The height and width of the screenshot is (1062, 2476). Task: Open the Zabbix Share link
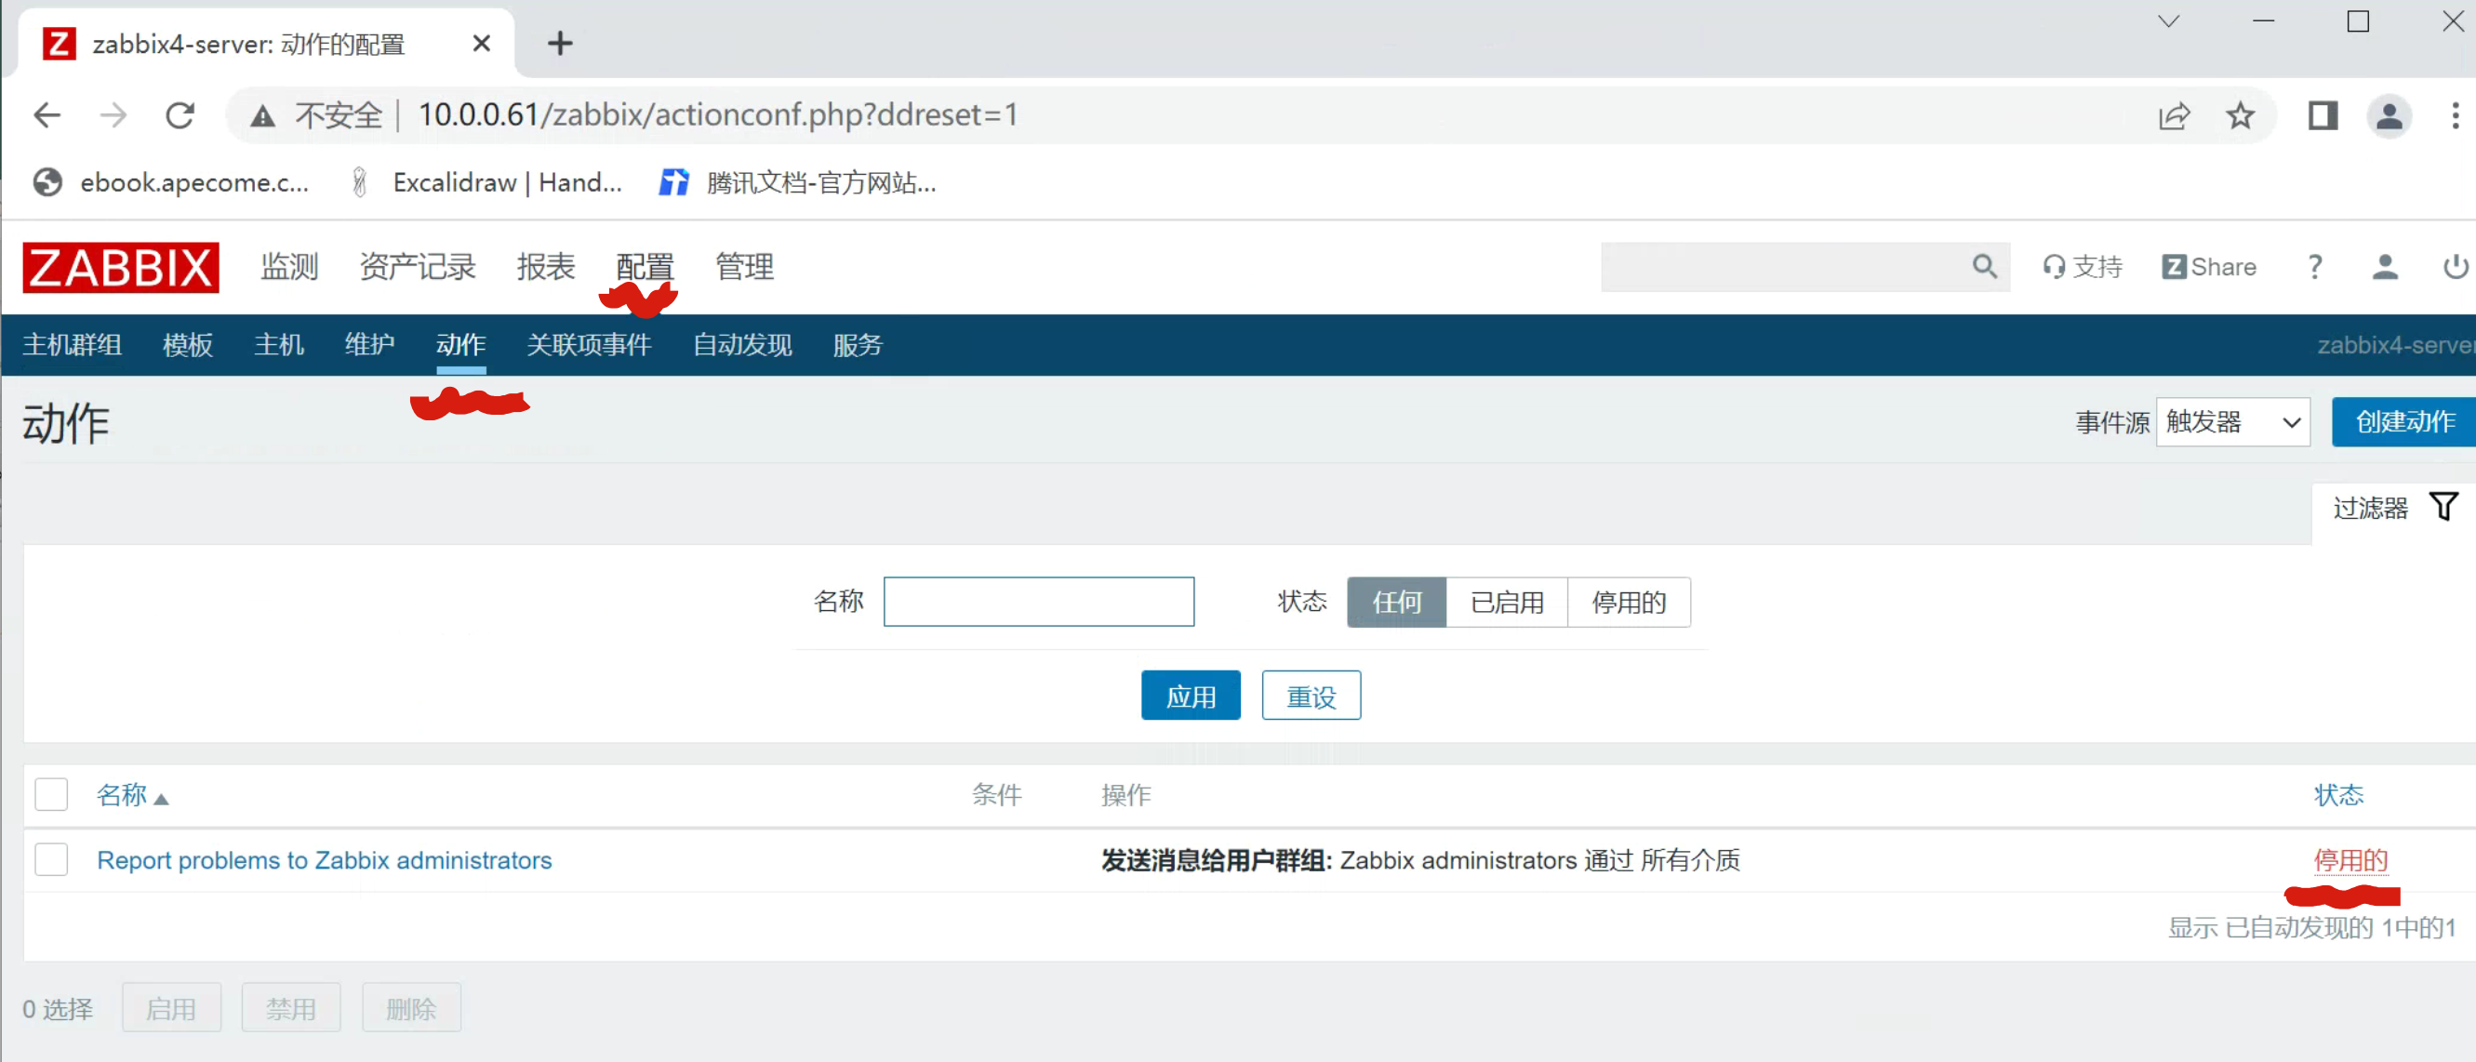tap(2209, 266)
